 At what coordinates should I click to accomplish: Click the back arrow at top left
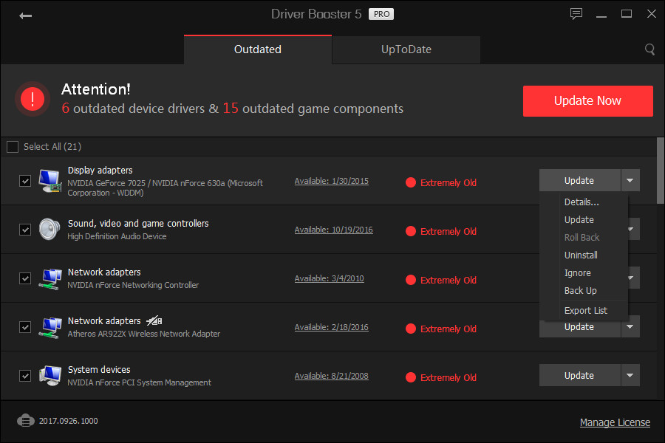(25, 14)
